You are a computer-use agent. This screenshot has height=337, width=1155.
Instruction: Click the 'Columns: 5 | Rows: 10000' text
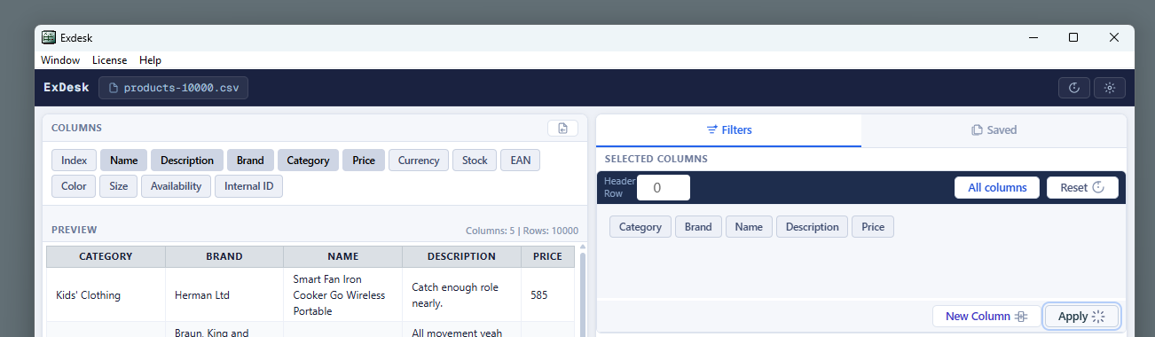coord(522,231)
